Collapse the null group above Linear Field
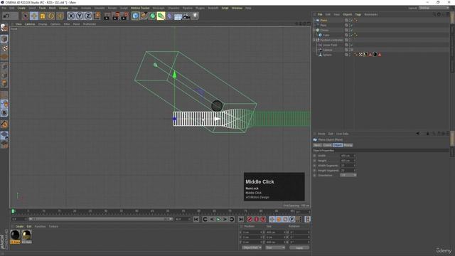455x256 pixels. (x=314, y=40)
